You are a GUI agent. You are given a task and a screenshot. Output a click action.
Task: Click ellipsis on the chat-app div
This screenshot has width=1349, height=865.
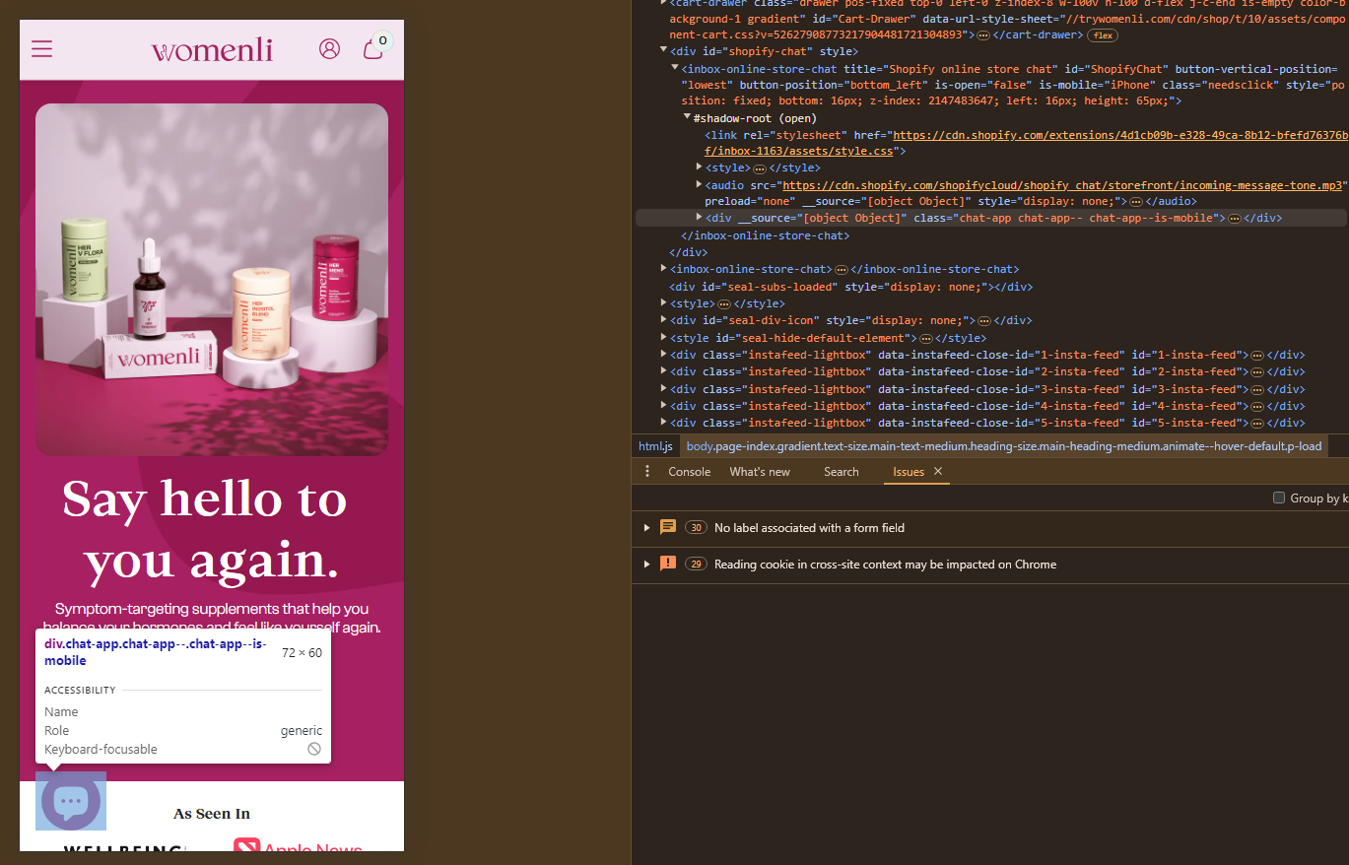tap(1234, 219)
